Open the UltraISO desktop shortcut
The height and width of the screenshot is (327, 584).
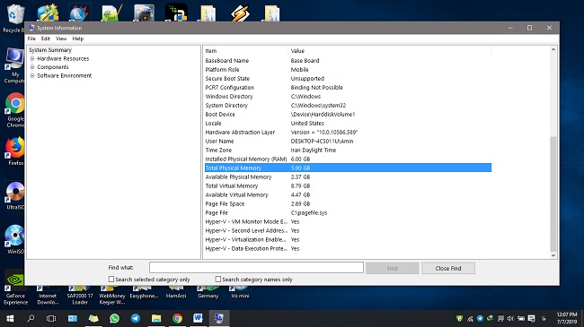click(x=15, y=196)
